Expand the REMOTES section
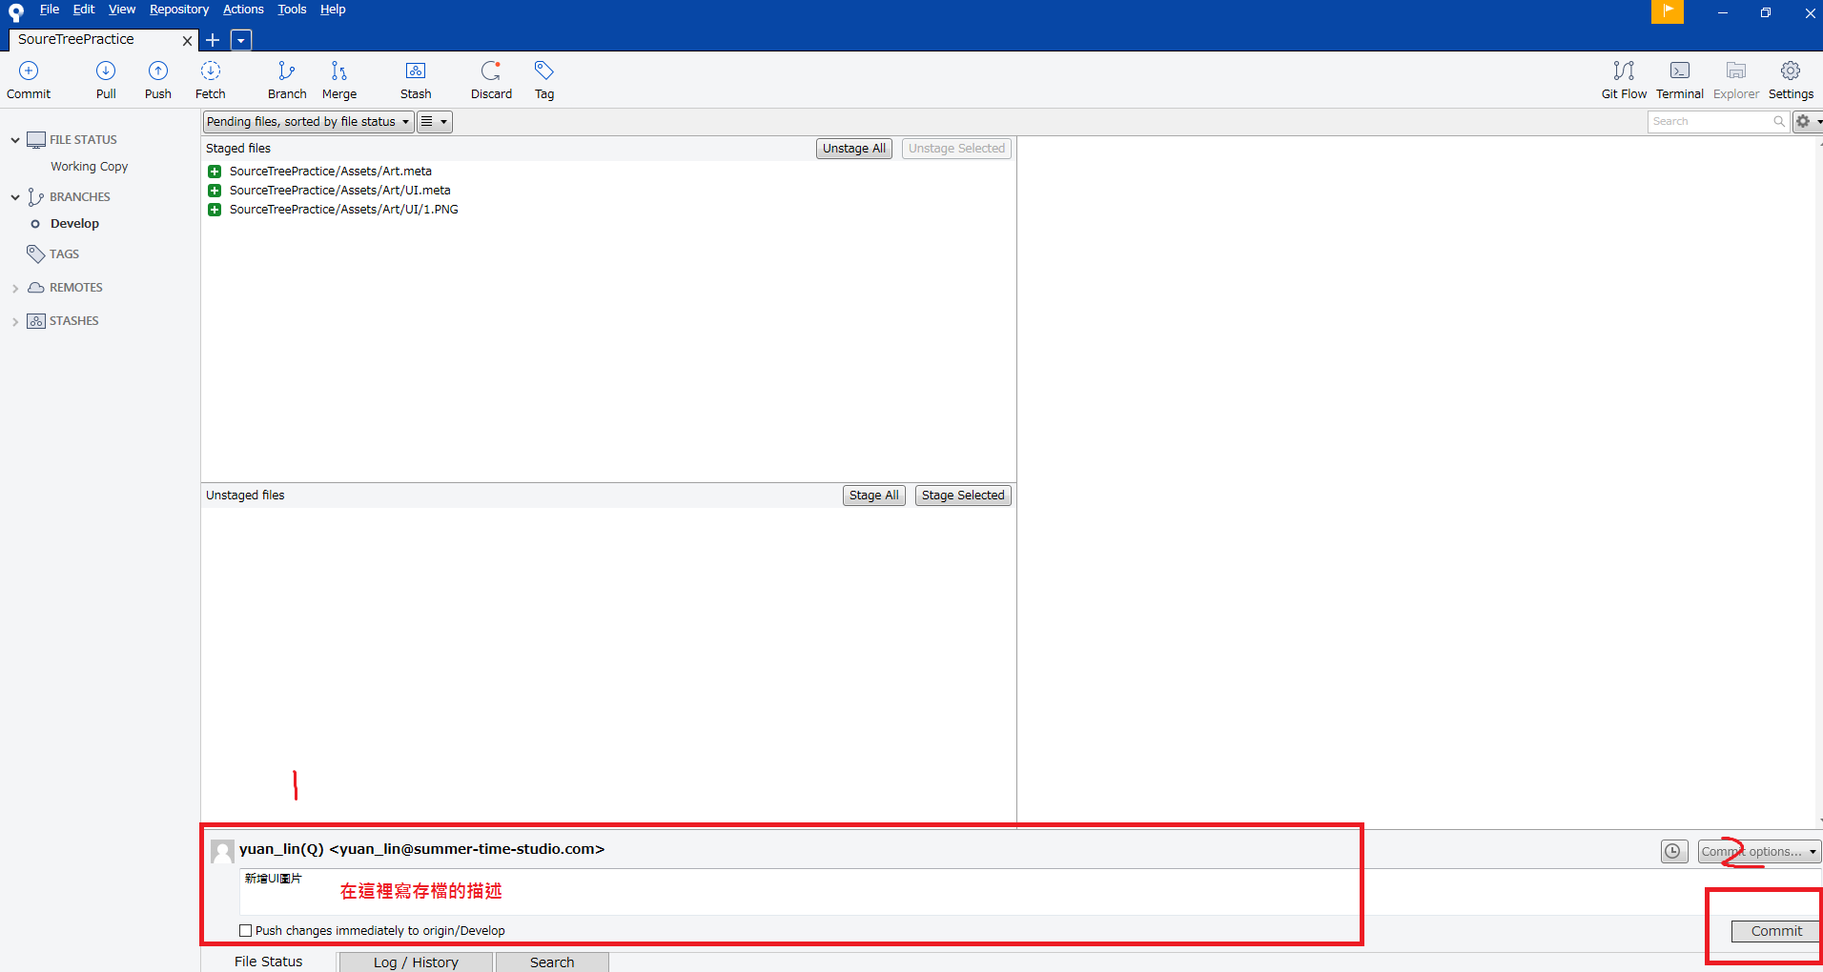 [x=15, y=288]
